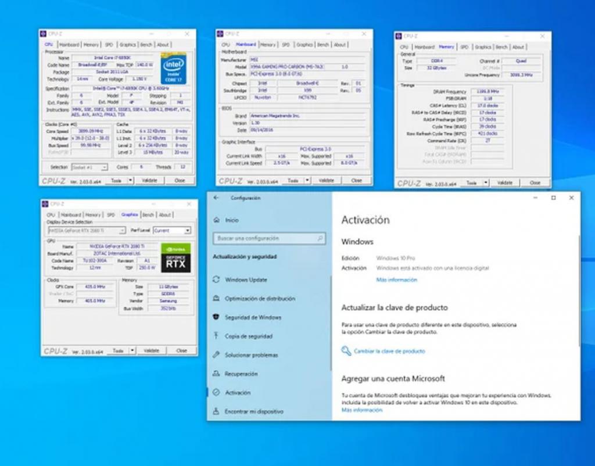Click the Activación page vertical scrollbar
The height and width of the screenshot is (466, 595).
(579, 291)
